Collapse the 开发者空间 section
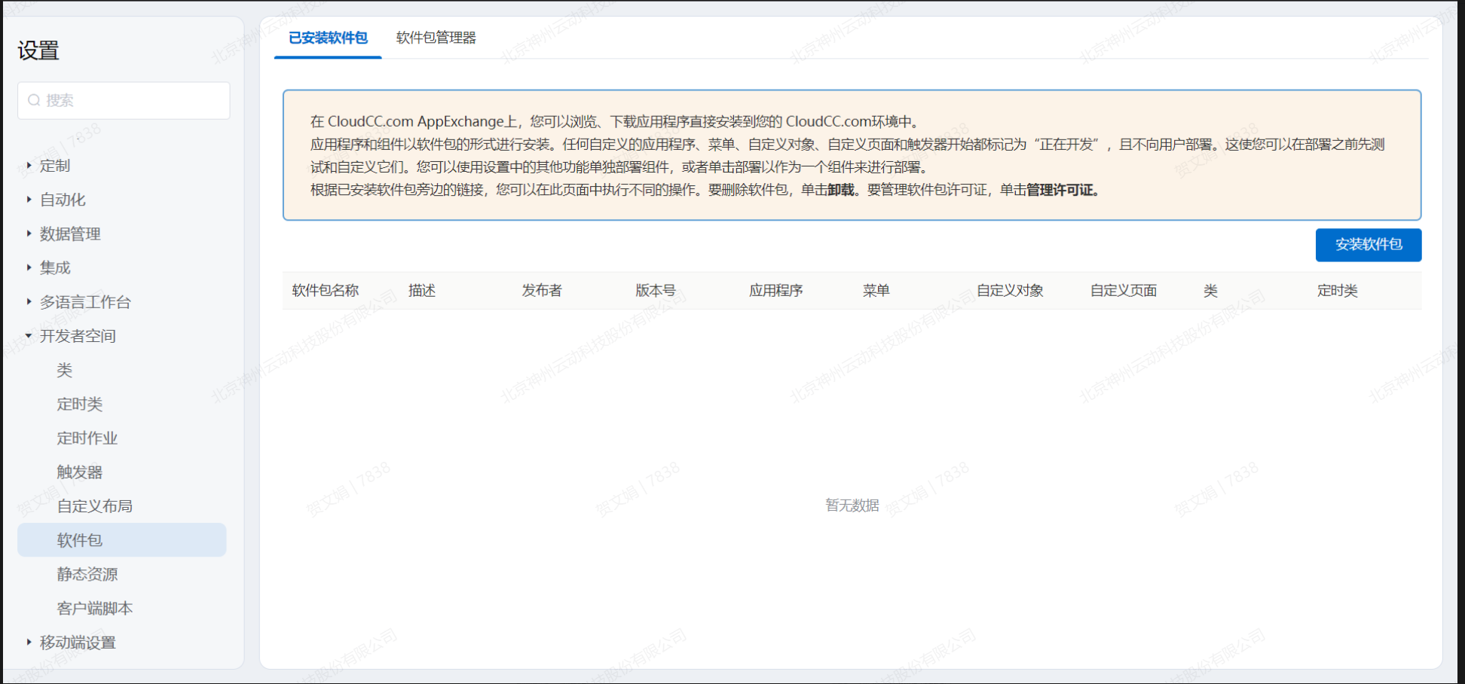The image size is (1465, 684). pyautogui.click(x=29, y=336)
